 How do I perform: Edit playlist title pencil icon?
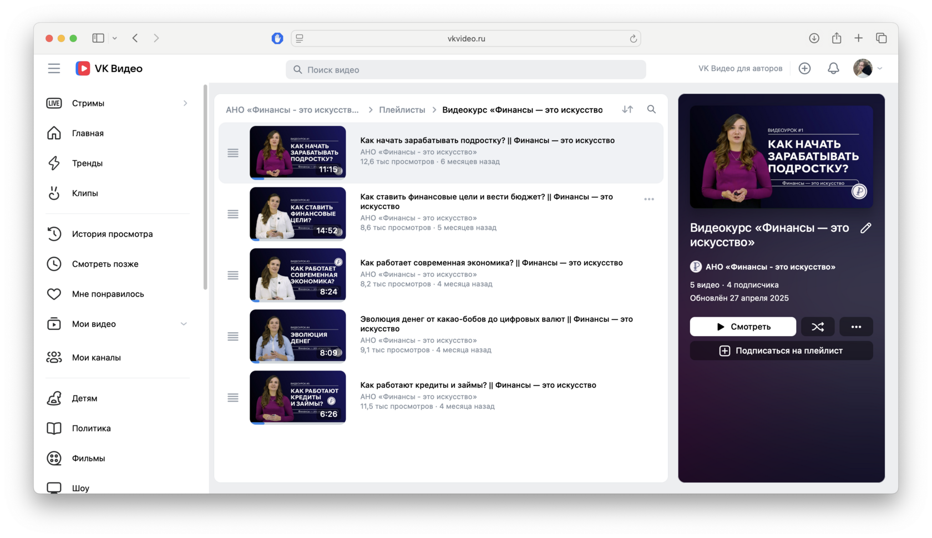click(x=865, y=228)
